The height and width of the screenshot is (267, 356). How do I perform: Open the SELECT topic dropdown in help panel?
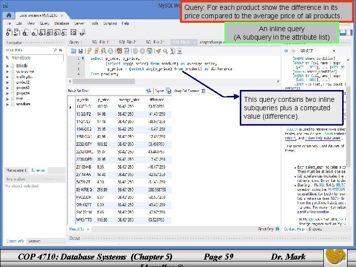[x=334, y=51]
